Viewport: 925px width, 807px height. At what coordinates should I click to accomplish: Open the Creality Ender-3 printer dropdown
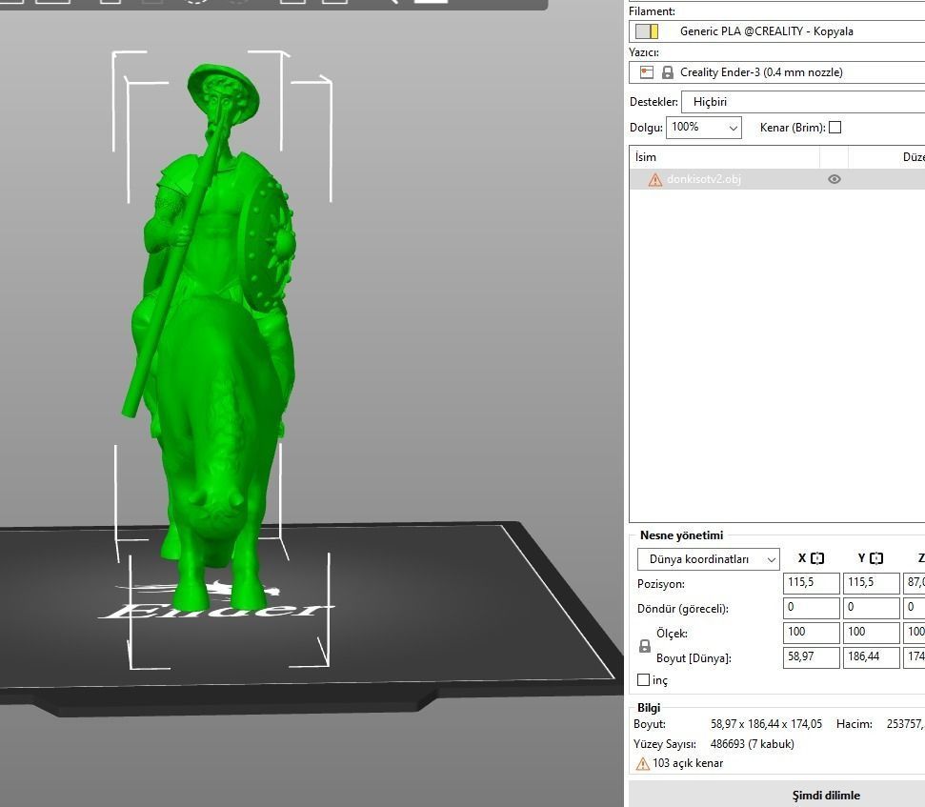777,72
